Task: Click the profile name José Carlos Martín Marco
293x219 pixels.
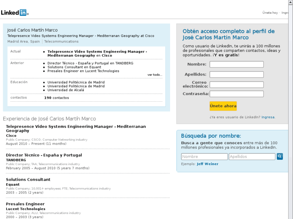Action: click(x=33, y=30)
